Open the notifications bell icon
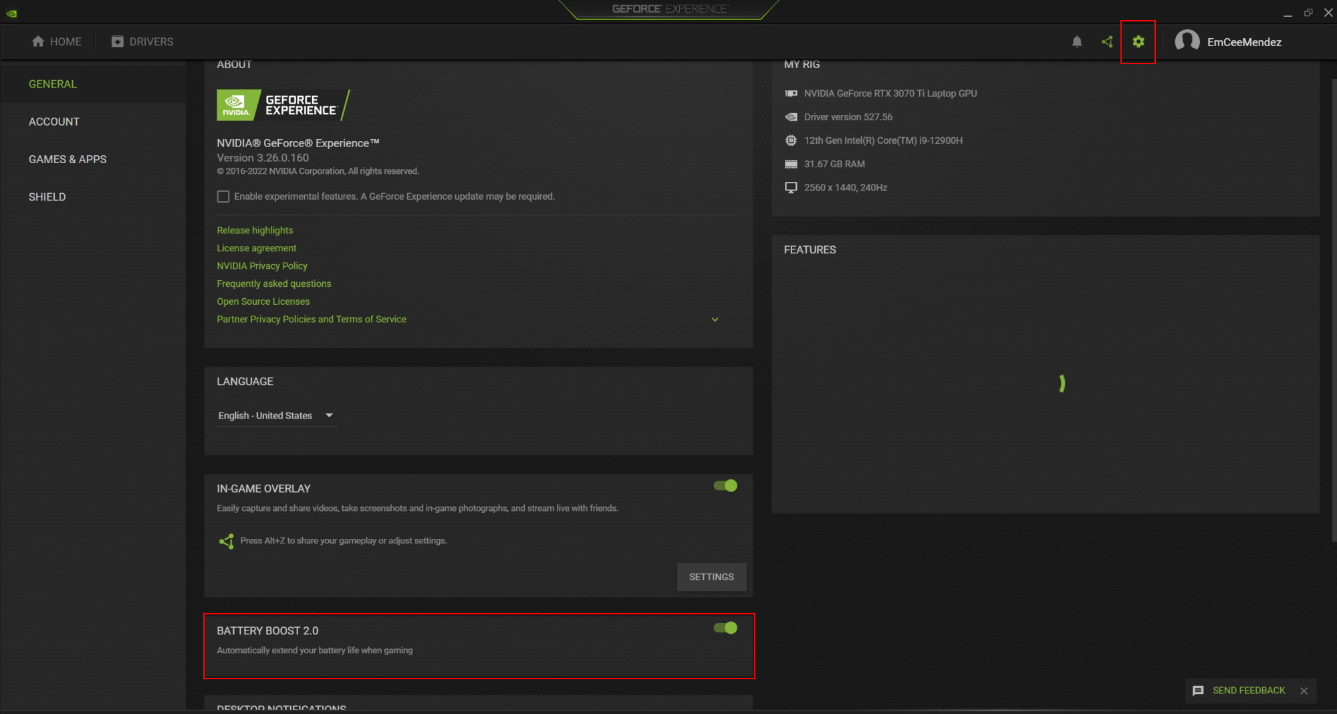 pos(1077,41)
